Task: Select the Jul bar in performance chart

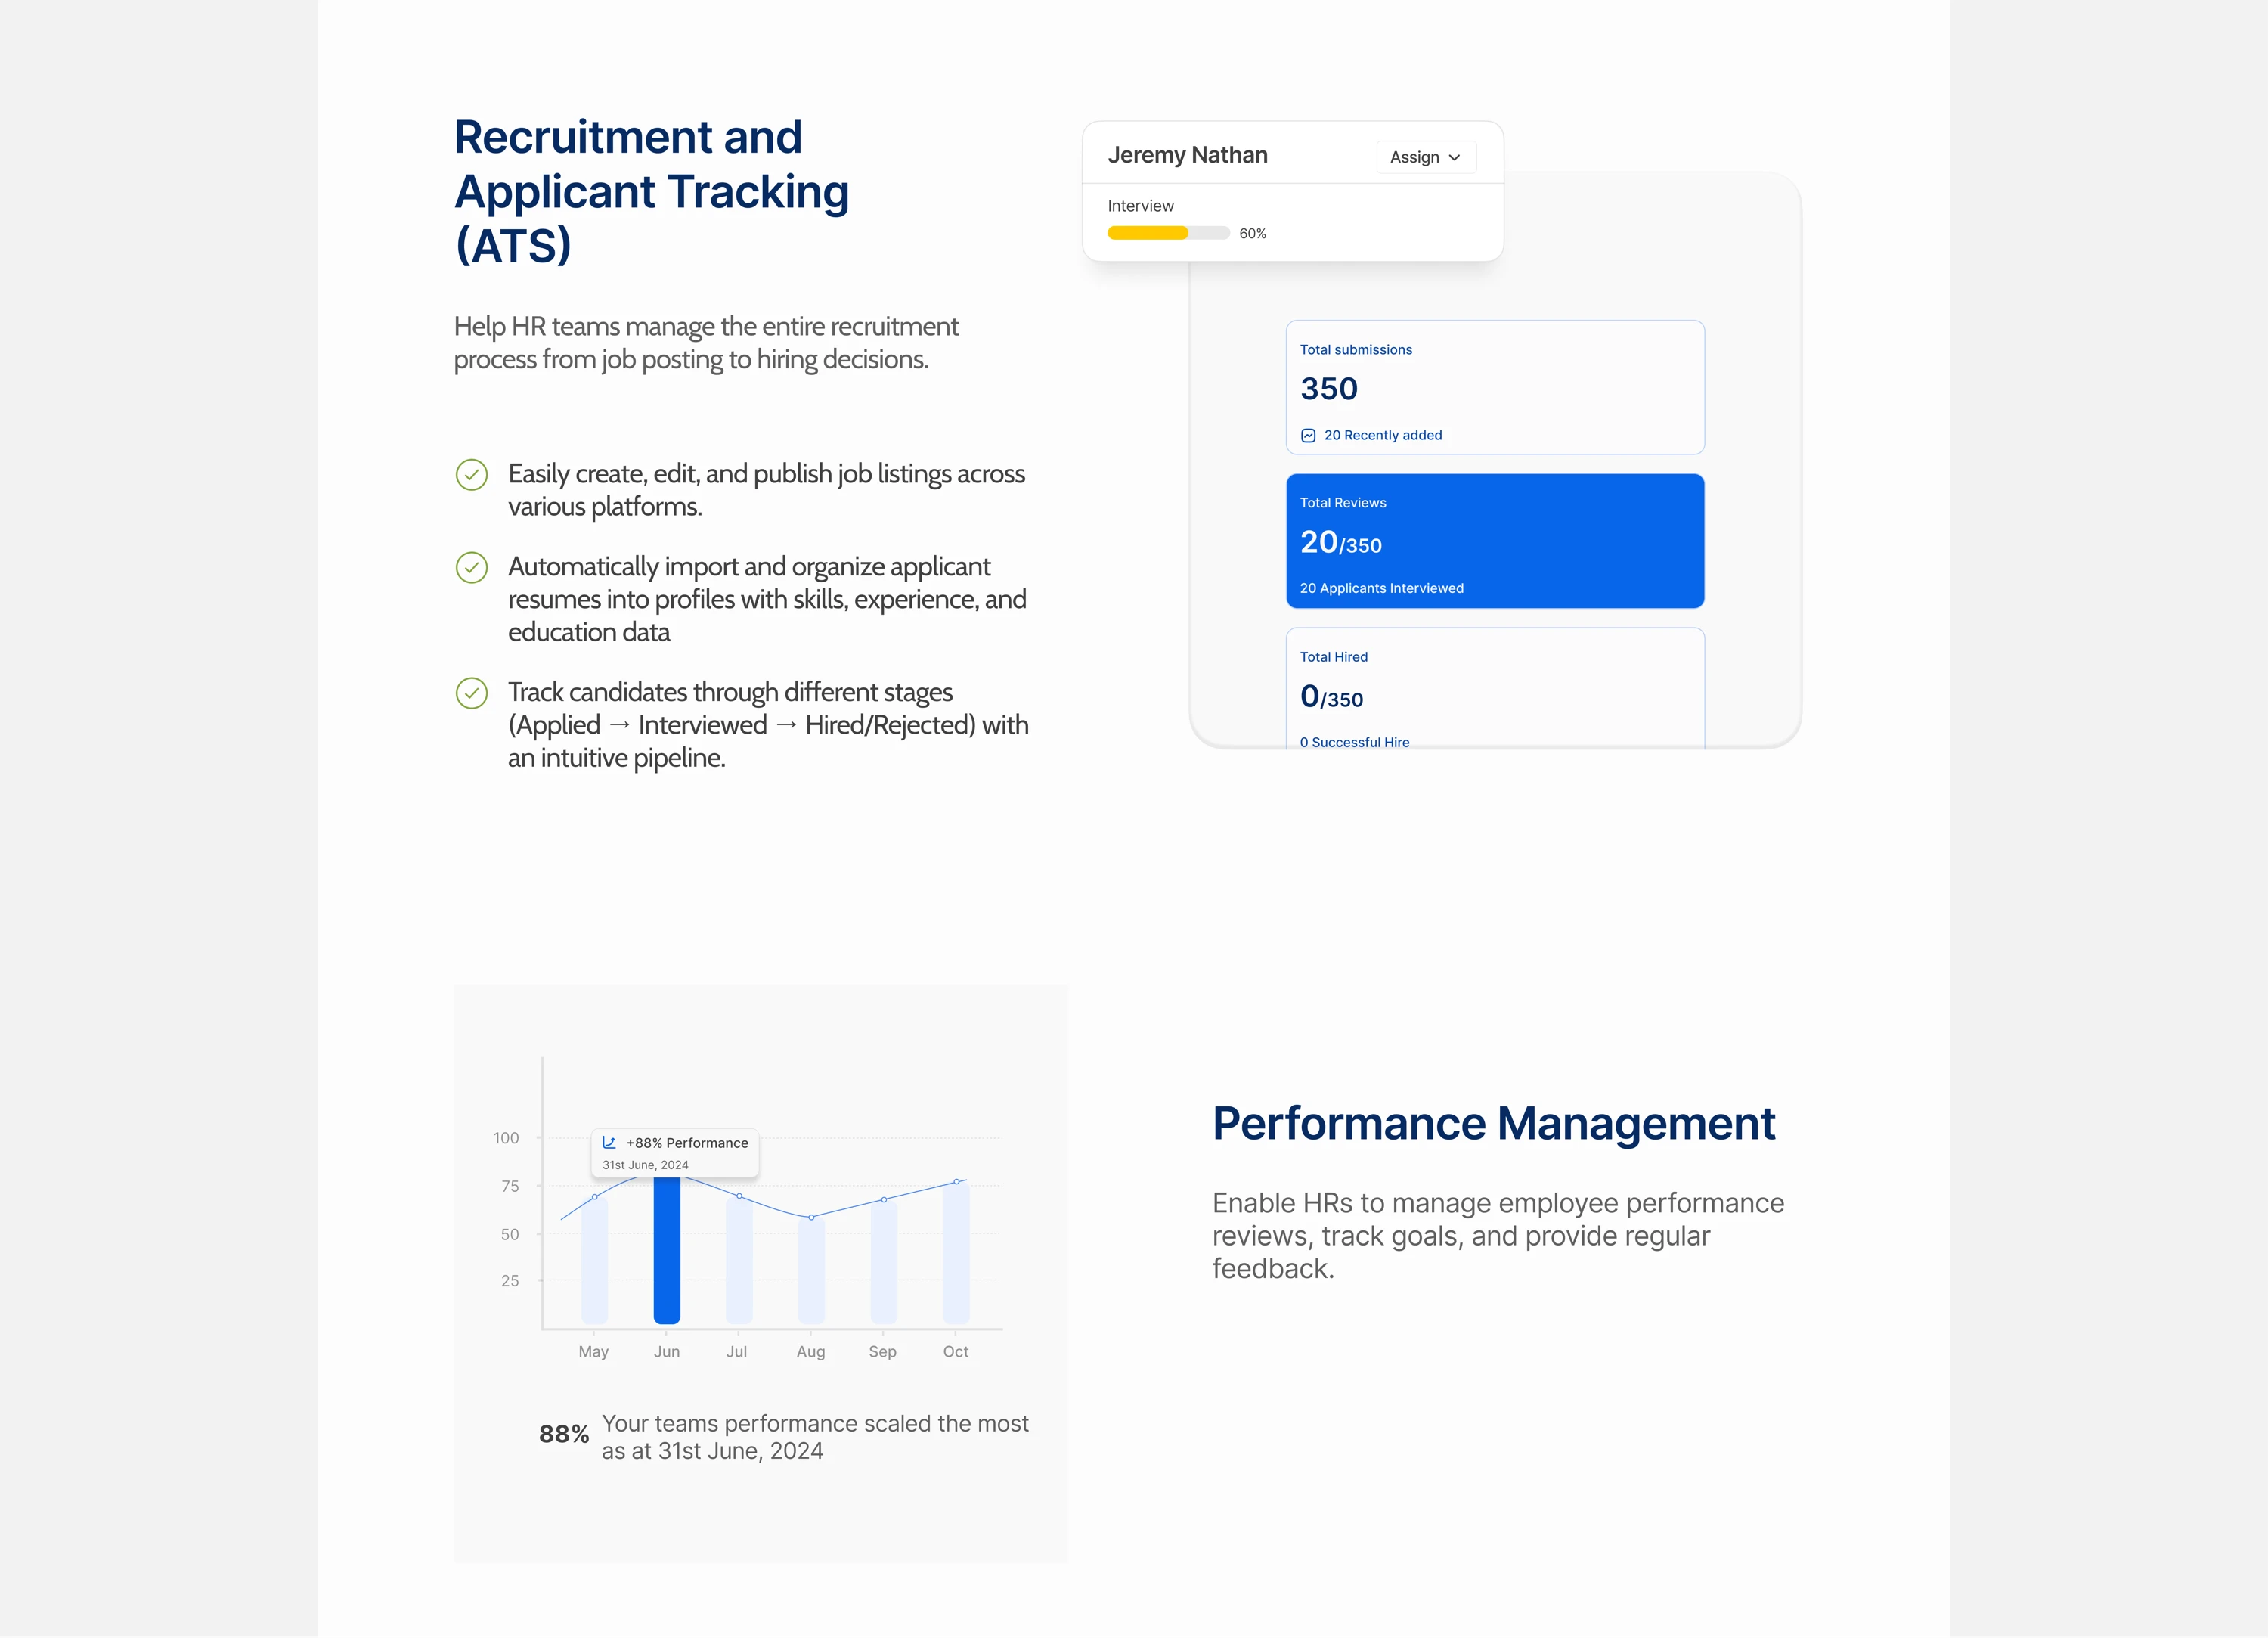Action: (739, 1260)
